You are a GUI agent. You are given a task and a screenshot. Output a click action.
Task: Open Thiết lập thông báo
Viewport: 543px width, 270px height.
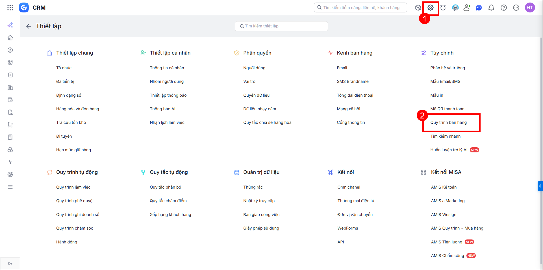click(x=168, y=95)
